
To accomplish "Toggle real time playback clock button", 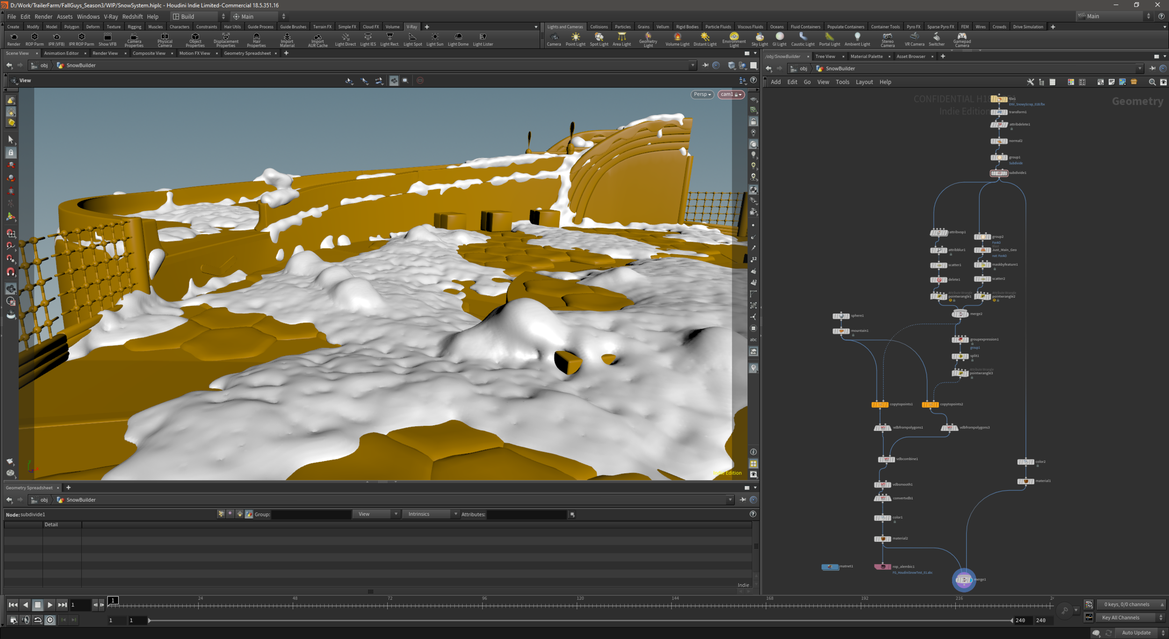I will [50, 620].
